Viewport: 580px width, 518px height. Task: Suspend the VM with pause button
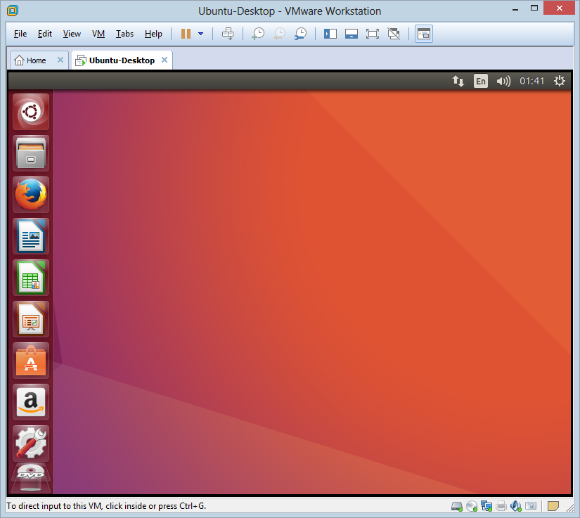coord(186,34)
